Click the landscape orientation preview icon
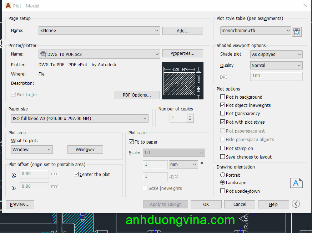312x233 pixels. pos(296,183)
